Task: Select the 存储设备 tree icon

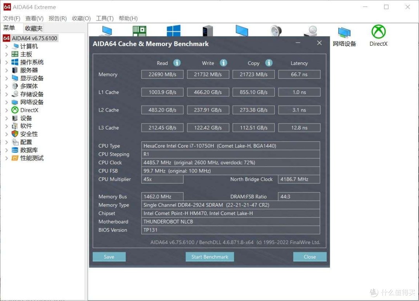Action: pos(15,94)
